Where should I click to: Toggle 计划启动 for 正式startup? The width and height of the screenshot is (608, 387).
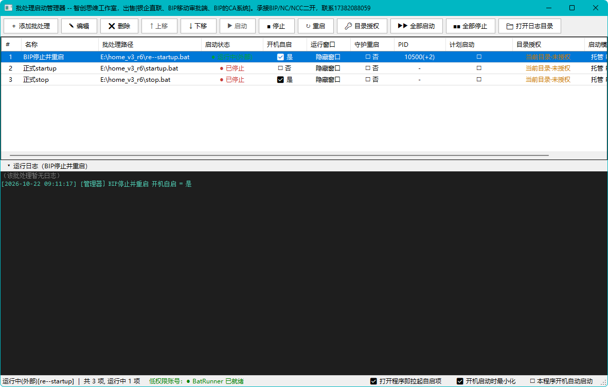479,68
